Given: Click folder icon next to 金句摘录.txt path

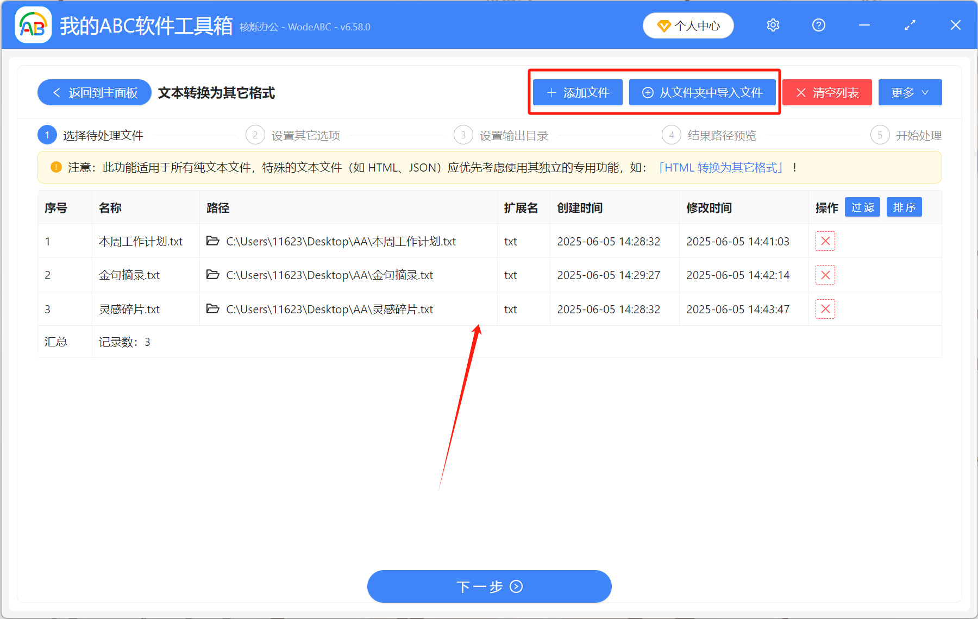Looking at the screenshot, I should point(212,275).
